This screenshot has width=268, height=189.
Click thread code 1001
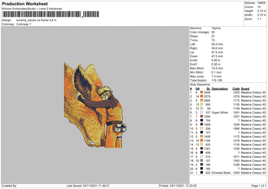(x=236, y=112)
